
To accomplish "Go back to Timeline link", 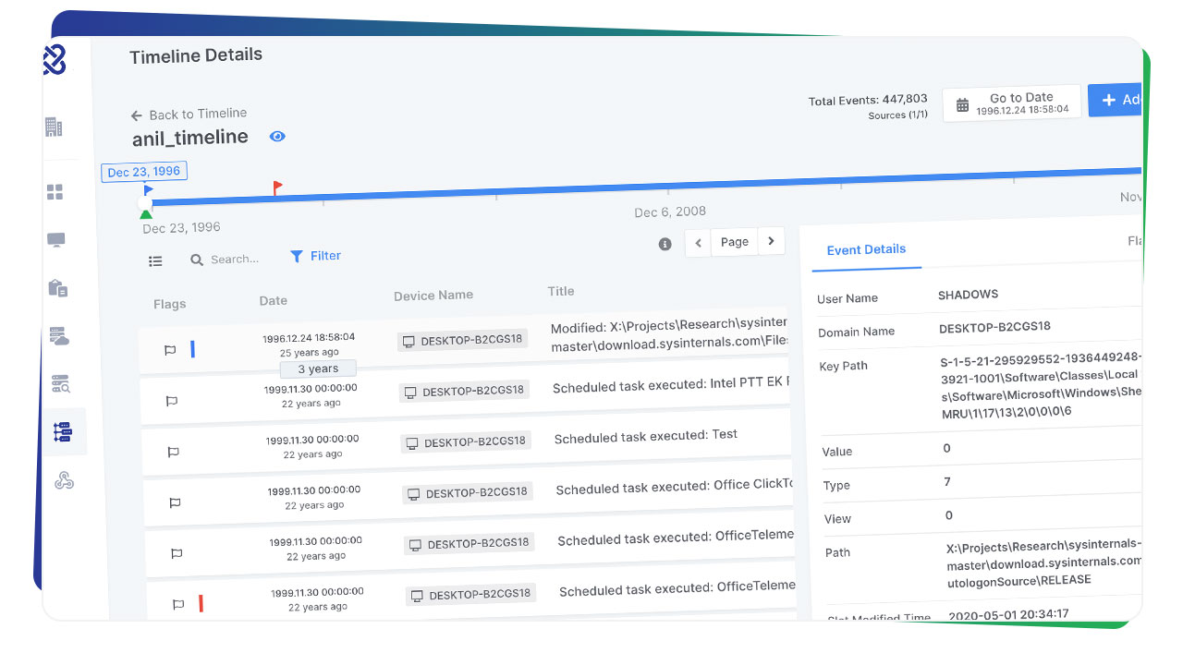I will pyautogui.click(x=189, y=114).
